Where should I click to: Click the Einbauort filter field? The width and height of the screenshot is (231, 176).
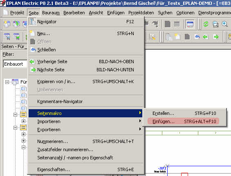pos(15,64)
